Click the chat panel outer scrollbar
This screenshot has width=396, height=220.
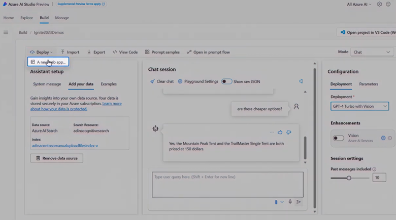(315, 138)
